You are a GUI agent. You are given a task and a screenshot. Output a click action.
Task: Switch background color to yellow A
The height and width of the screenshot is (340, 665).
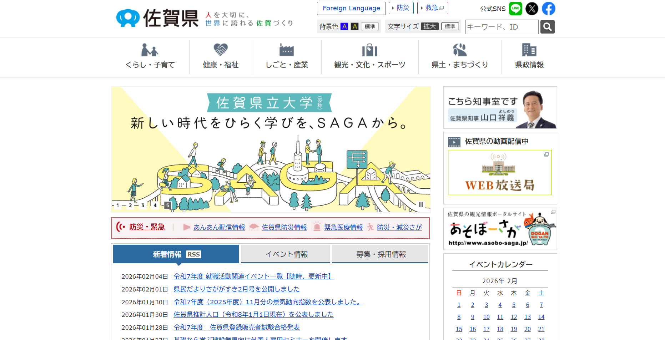(354, 26)
